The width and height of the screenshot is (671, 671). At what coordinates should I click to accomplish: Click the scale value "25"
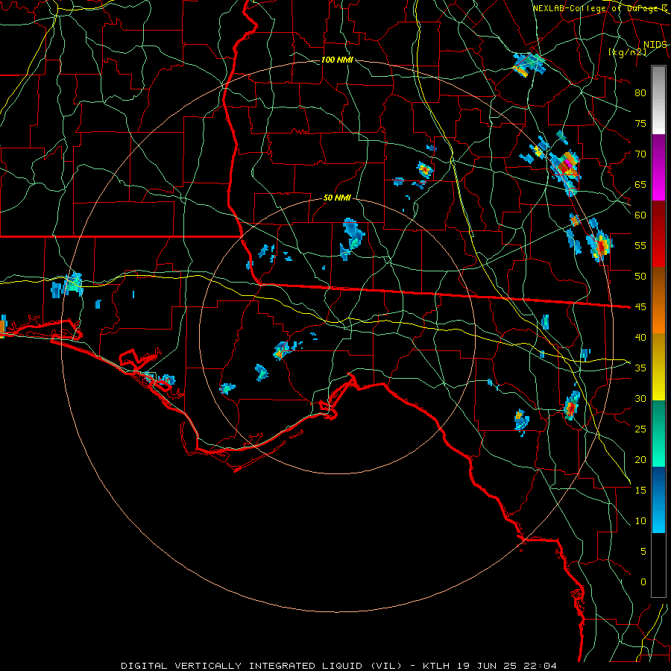(640, 429)
